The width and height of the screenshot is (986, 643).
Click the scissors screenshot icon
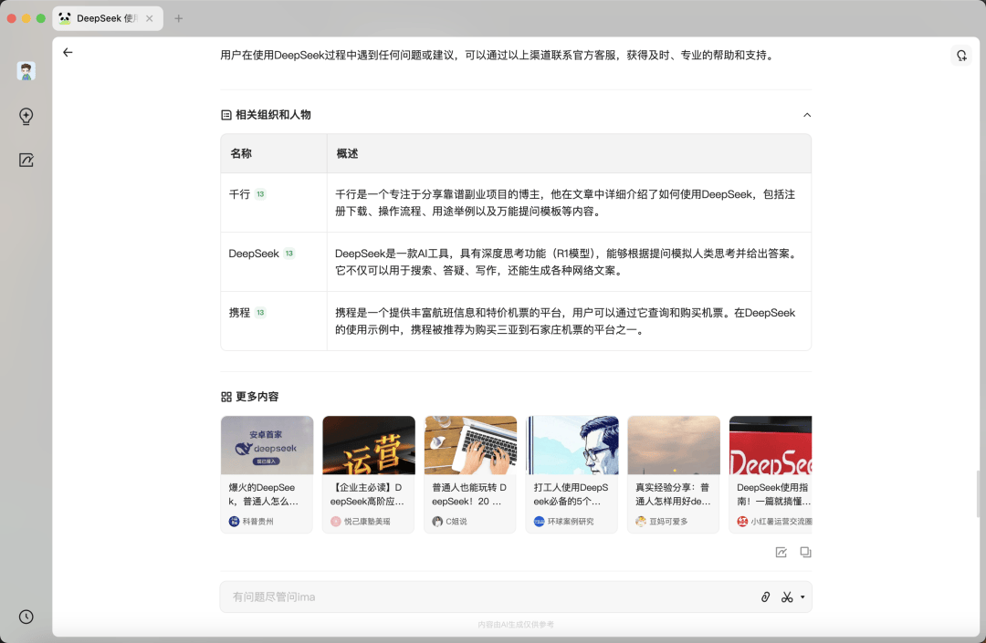tap(787, 597)
